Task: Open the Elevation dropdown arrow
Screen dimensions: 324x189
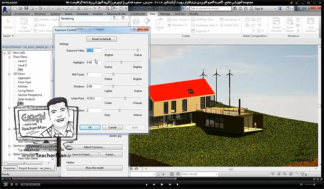Action: tap(186, 25)
